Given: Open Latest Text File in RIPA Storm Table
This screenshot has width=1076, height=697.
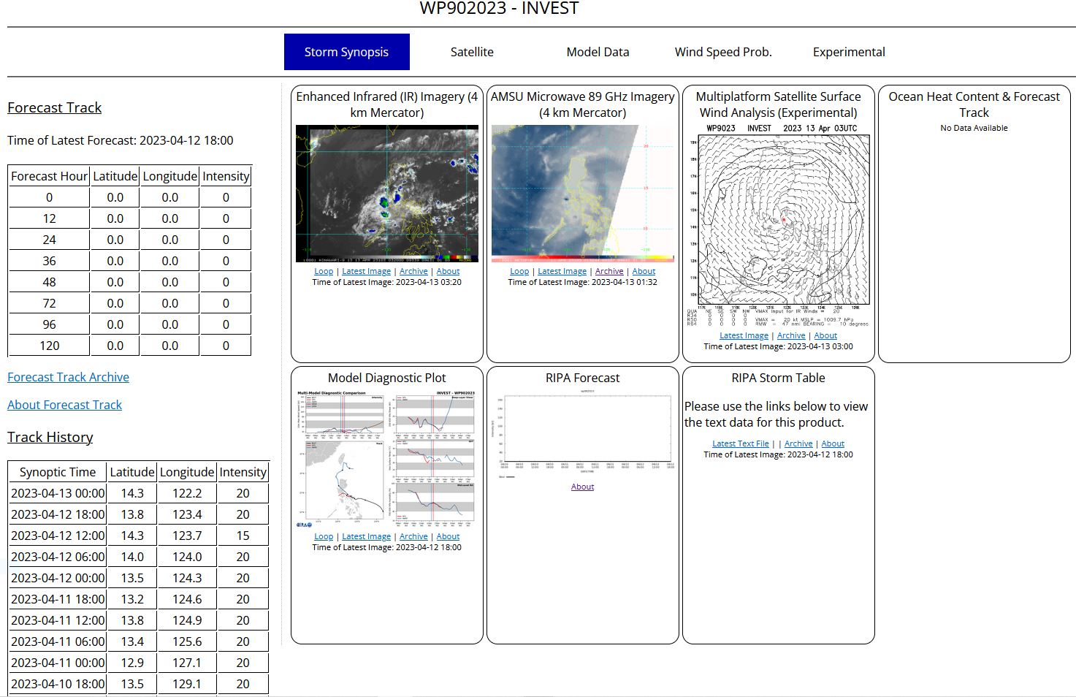Looking at the screenshot, I should 741,443.
